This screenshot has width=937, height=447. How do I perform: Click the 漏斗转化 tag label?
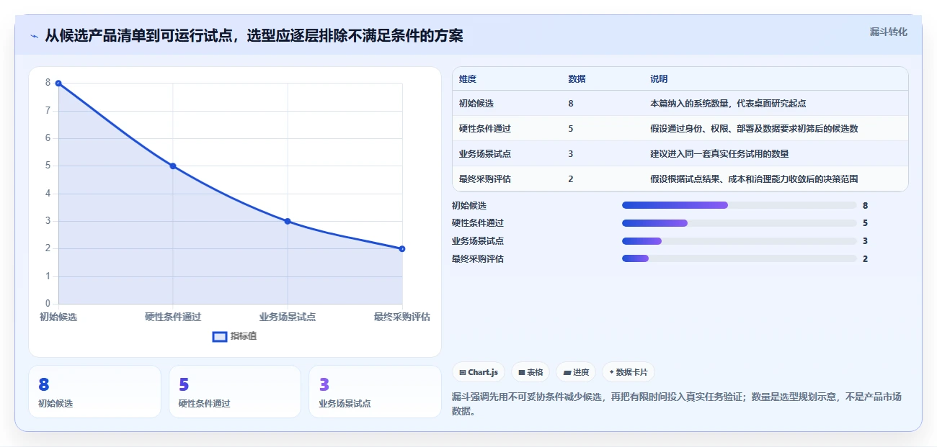tap(888, 32)
